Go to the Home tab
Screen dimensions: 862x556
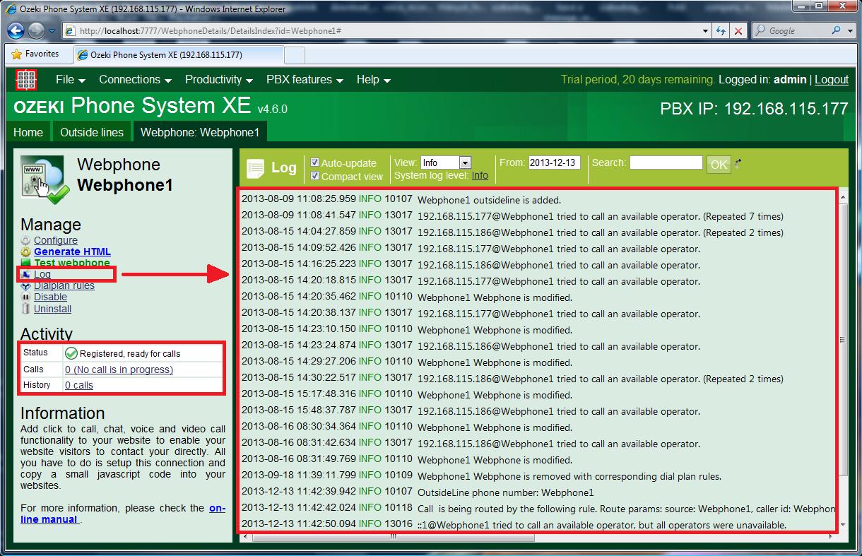click(28, 132)
